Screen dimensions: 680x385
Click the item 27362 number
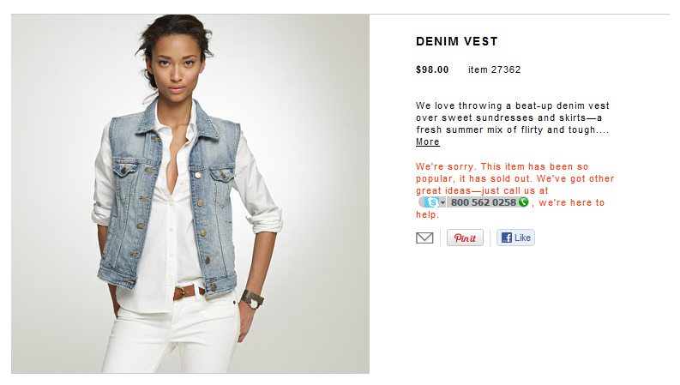pyautogui.click(x=495, y=69)
